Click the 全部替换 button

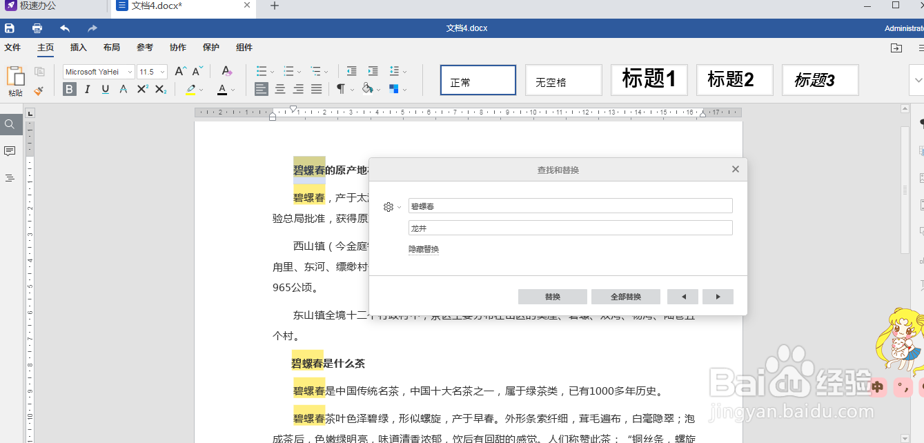point(625,296)
